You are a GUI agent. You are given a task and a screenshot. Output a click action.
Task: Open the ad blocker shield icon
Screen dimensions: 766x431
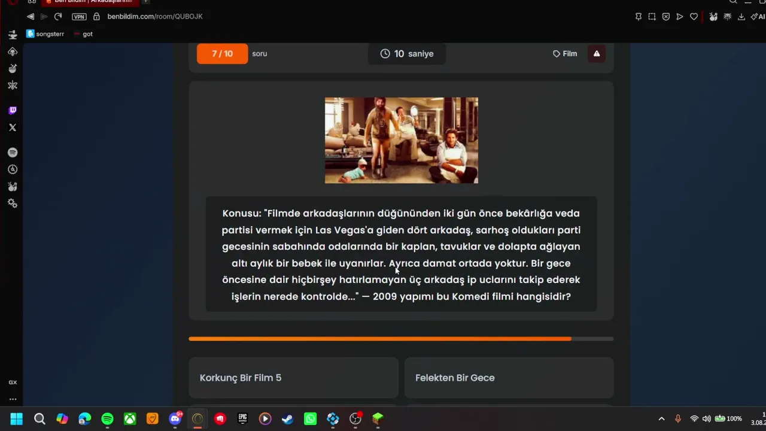666,17
